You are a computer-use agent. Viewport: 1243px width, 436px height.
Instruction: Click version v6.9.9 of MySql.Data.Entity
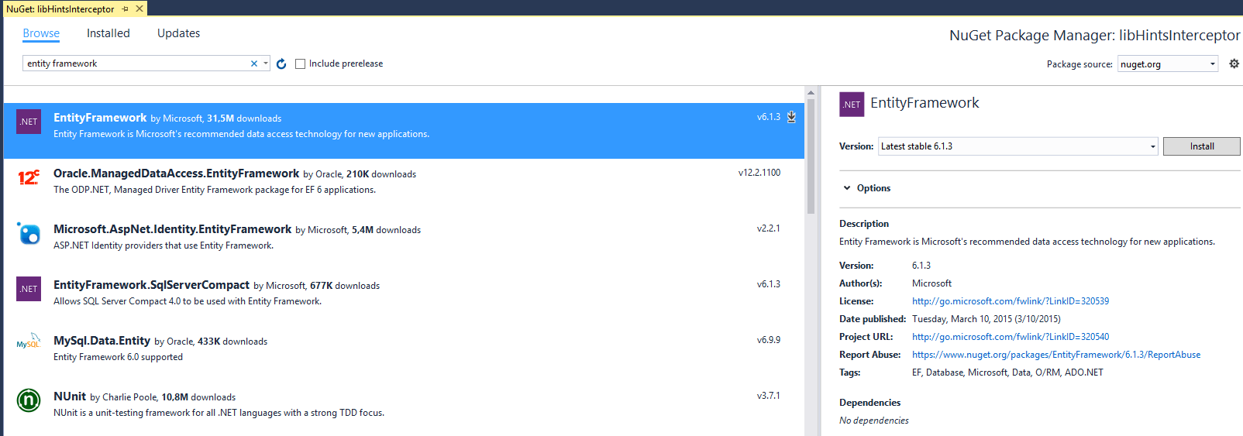point(769,340)
